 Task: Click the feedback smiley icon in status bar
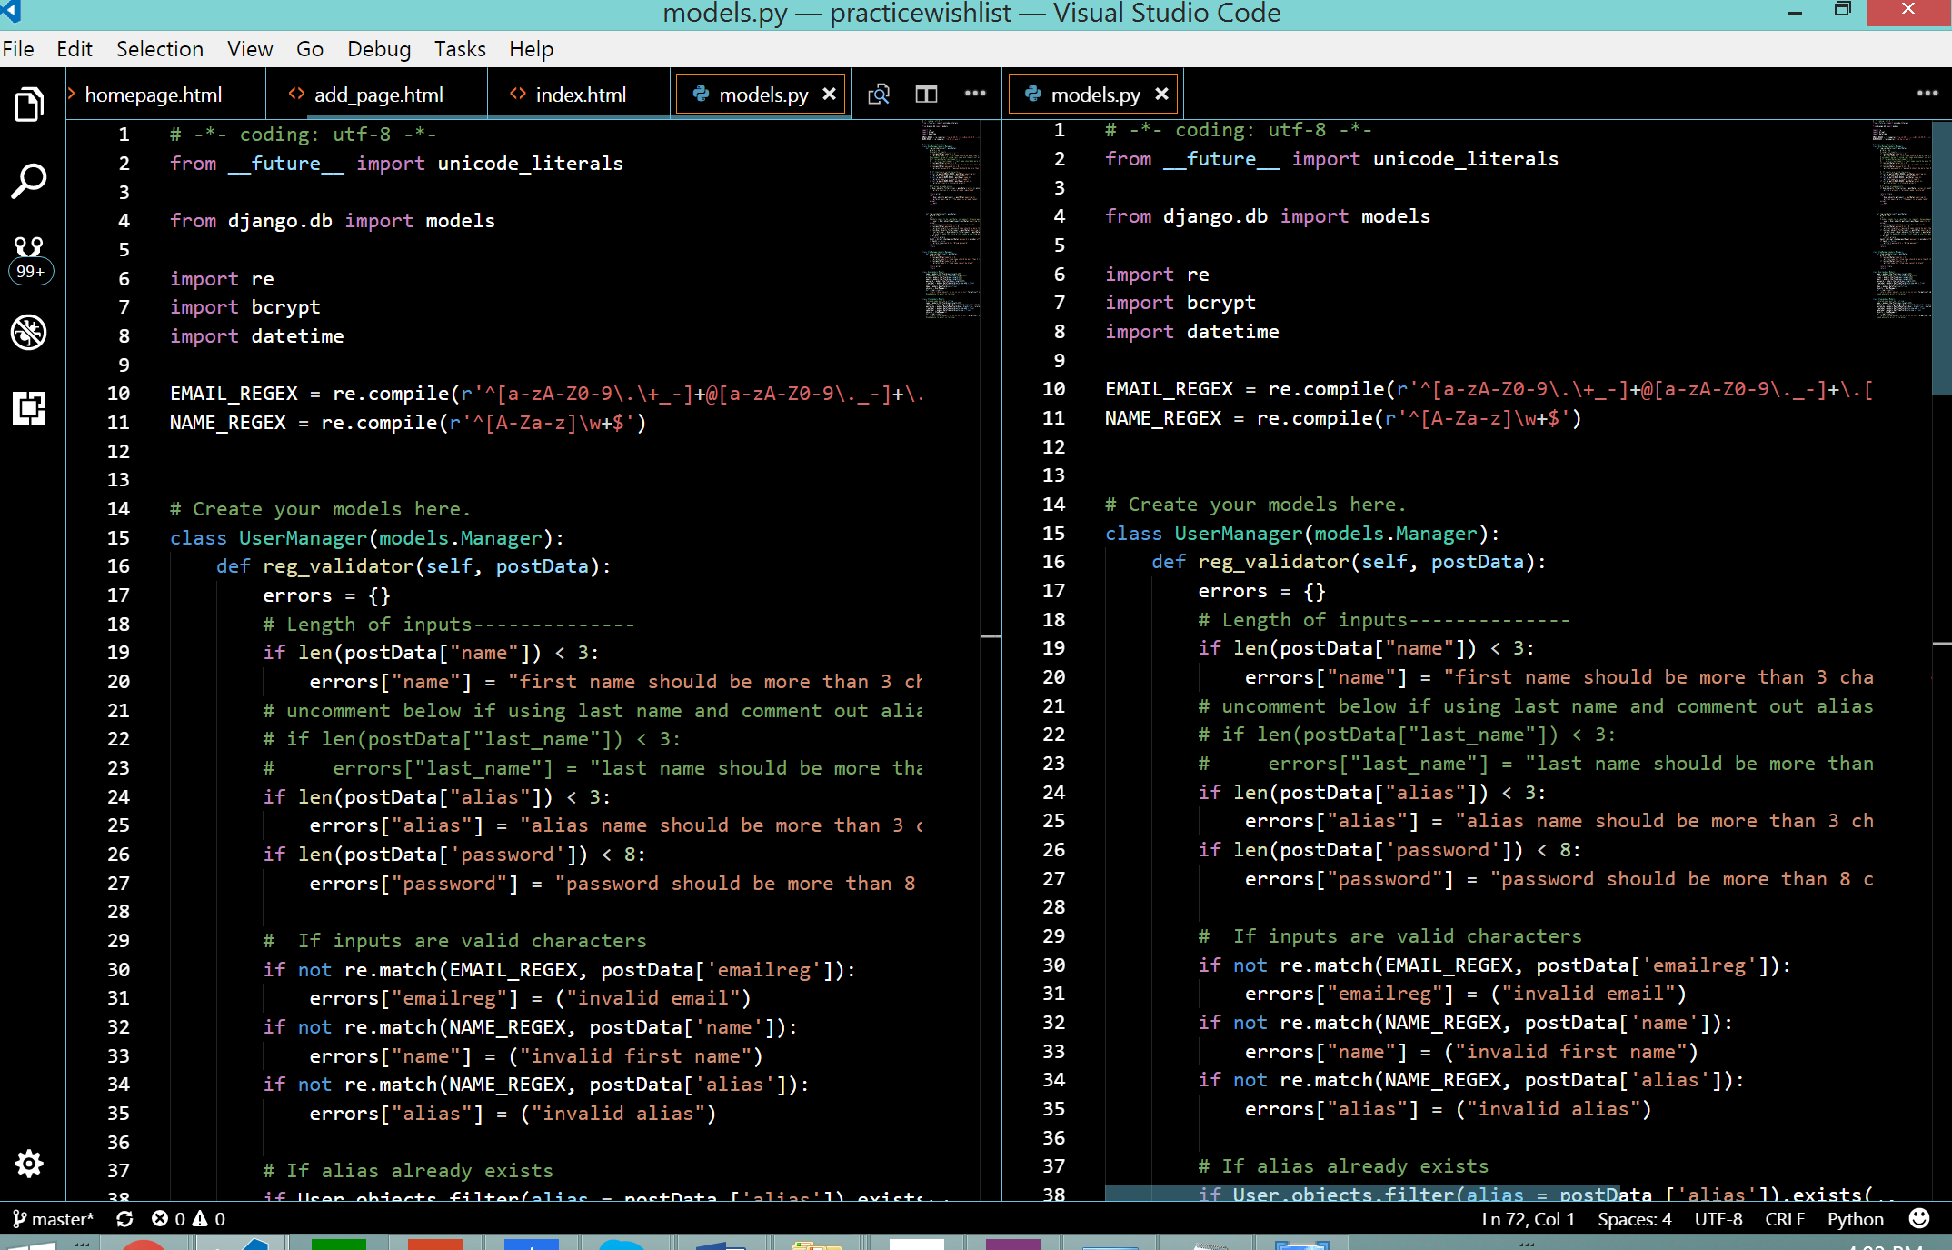click(1919, 1218)
